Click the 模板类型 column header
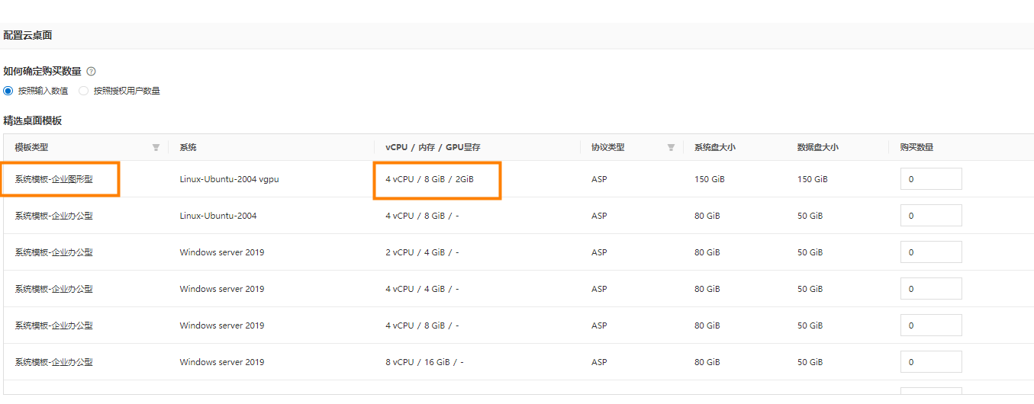Image resolution: width=1034 pixels, height=404 pixels. 31,148
